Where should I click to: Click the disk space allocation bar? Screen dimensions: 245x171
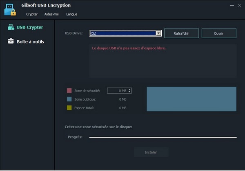click(x=192, y=99)
